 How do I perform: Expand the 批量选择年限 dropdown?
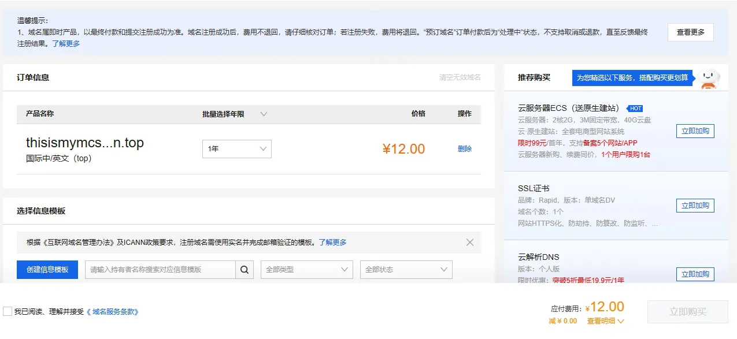click(x=264, y=114)
